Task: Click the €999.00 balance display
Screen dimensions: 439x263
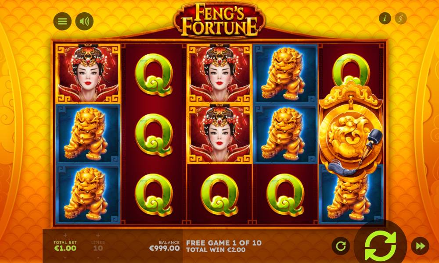Action: click(x=164, y=248)
